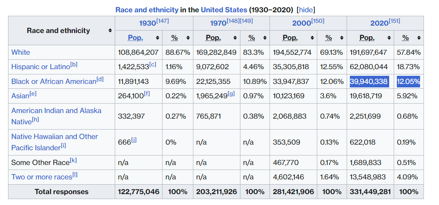Viewport: 439px width, 205px height.
Task: Sort the 2000 % column arrows
Action: (x=342, y=38)
